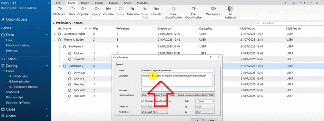
Task: Click the Quick Access pin icon
Action: tap(3, 19)
